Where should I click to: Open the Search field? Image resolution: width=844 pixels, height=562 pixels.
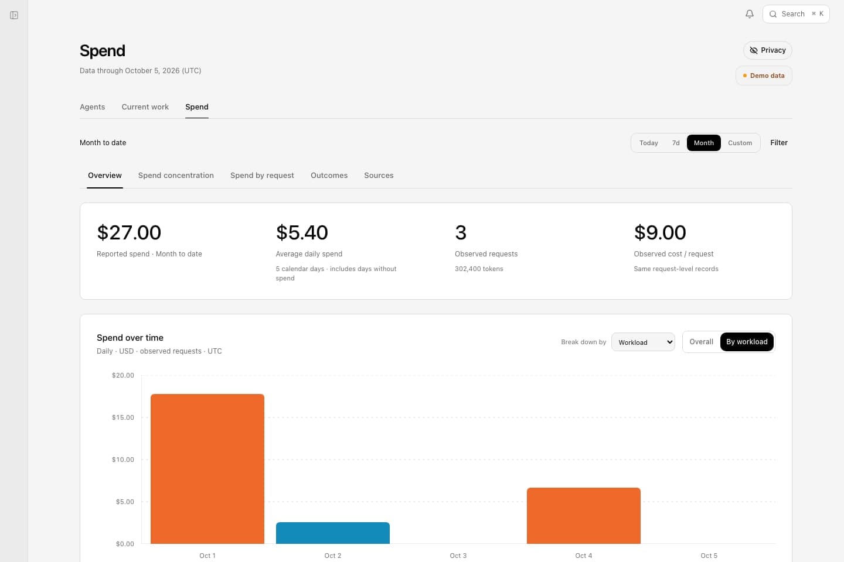[796, 14]
